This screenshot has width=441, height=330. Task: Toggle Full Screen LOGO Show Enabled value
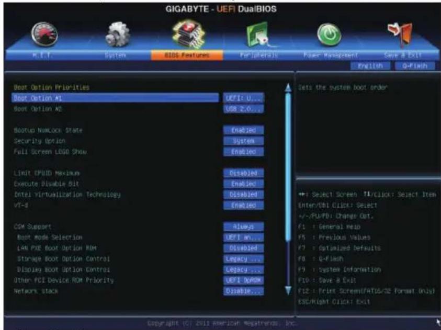point(244,152)
